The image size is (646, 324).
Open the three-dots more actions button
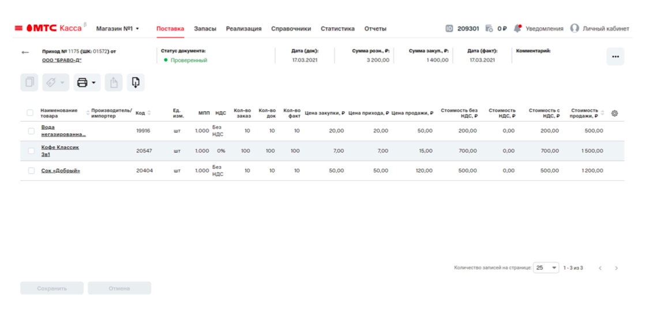[615, 56]
